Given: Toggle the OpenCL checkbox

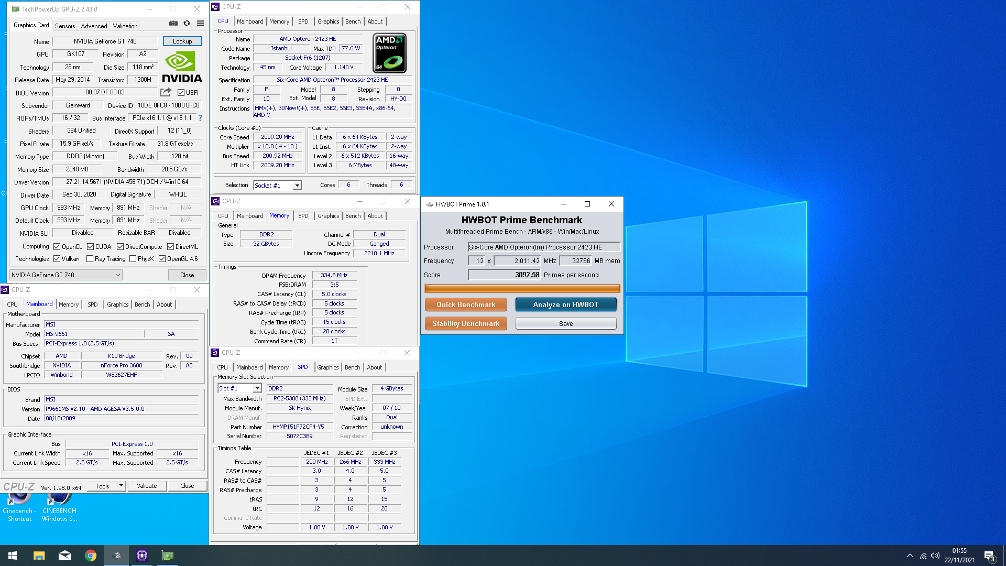Looking at the screenshot, I should click(x=57, y=246).
